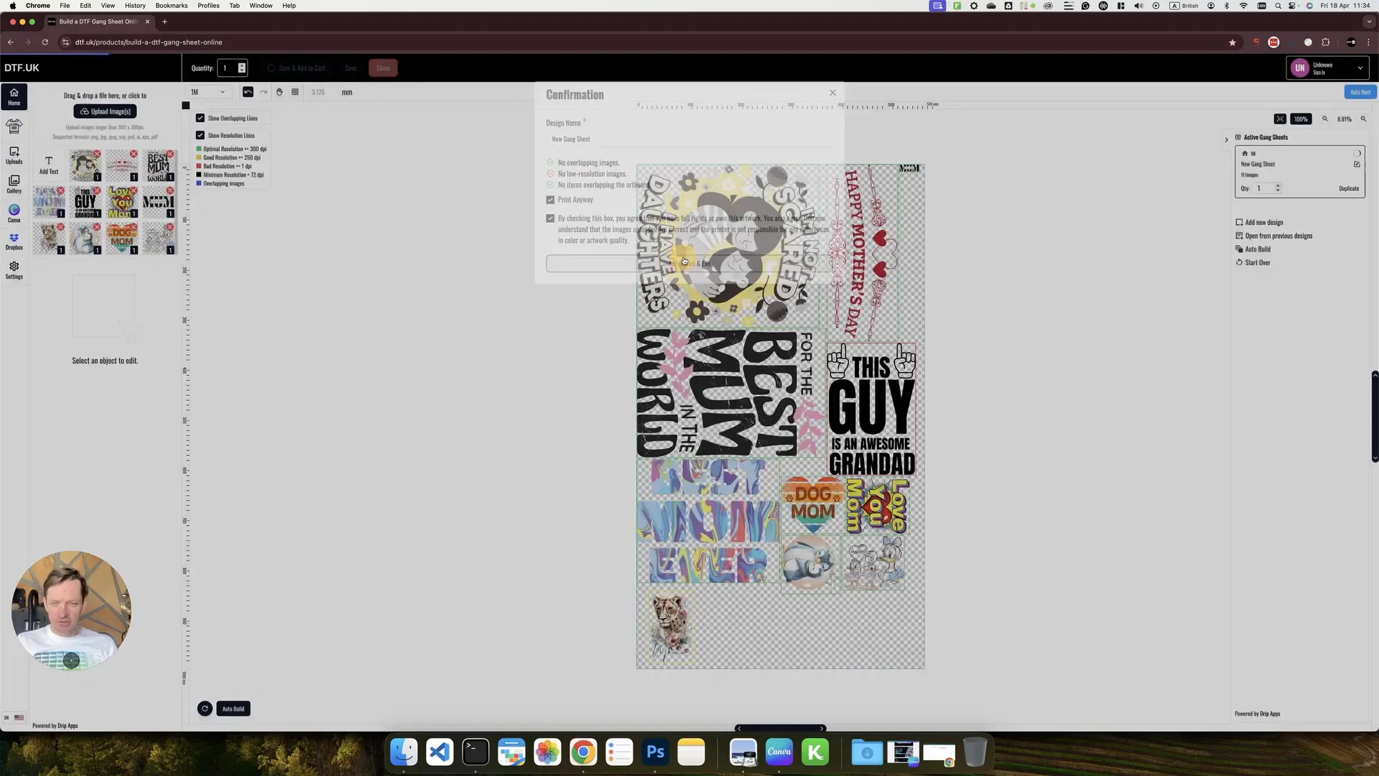Screen dimensions: 1379x776
Task: Click the circular refresh icon beside Auto Build
Action: pyautogui.click(x=205, y=708)
